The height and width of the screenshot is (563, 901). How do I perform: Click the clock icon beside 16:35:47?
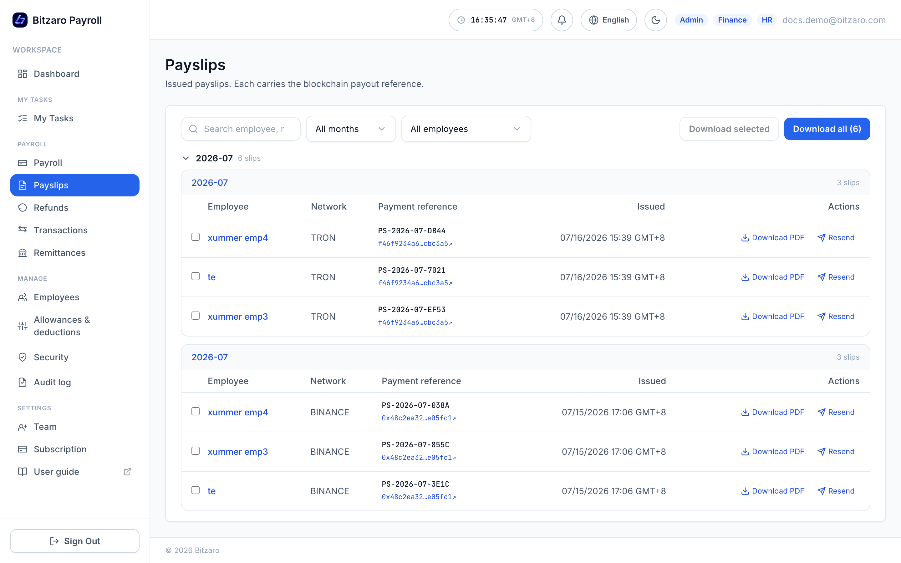(461, 20)
